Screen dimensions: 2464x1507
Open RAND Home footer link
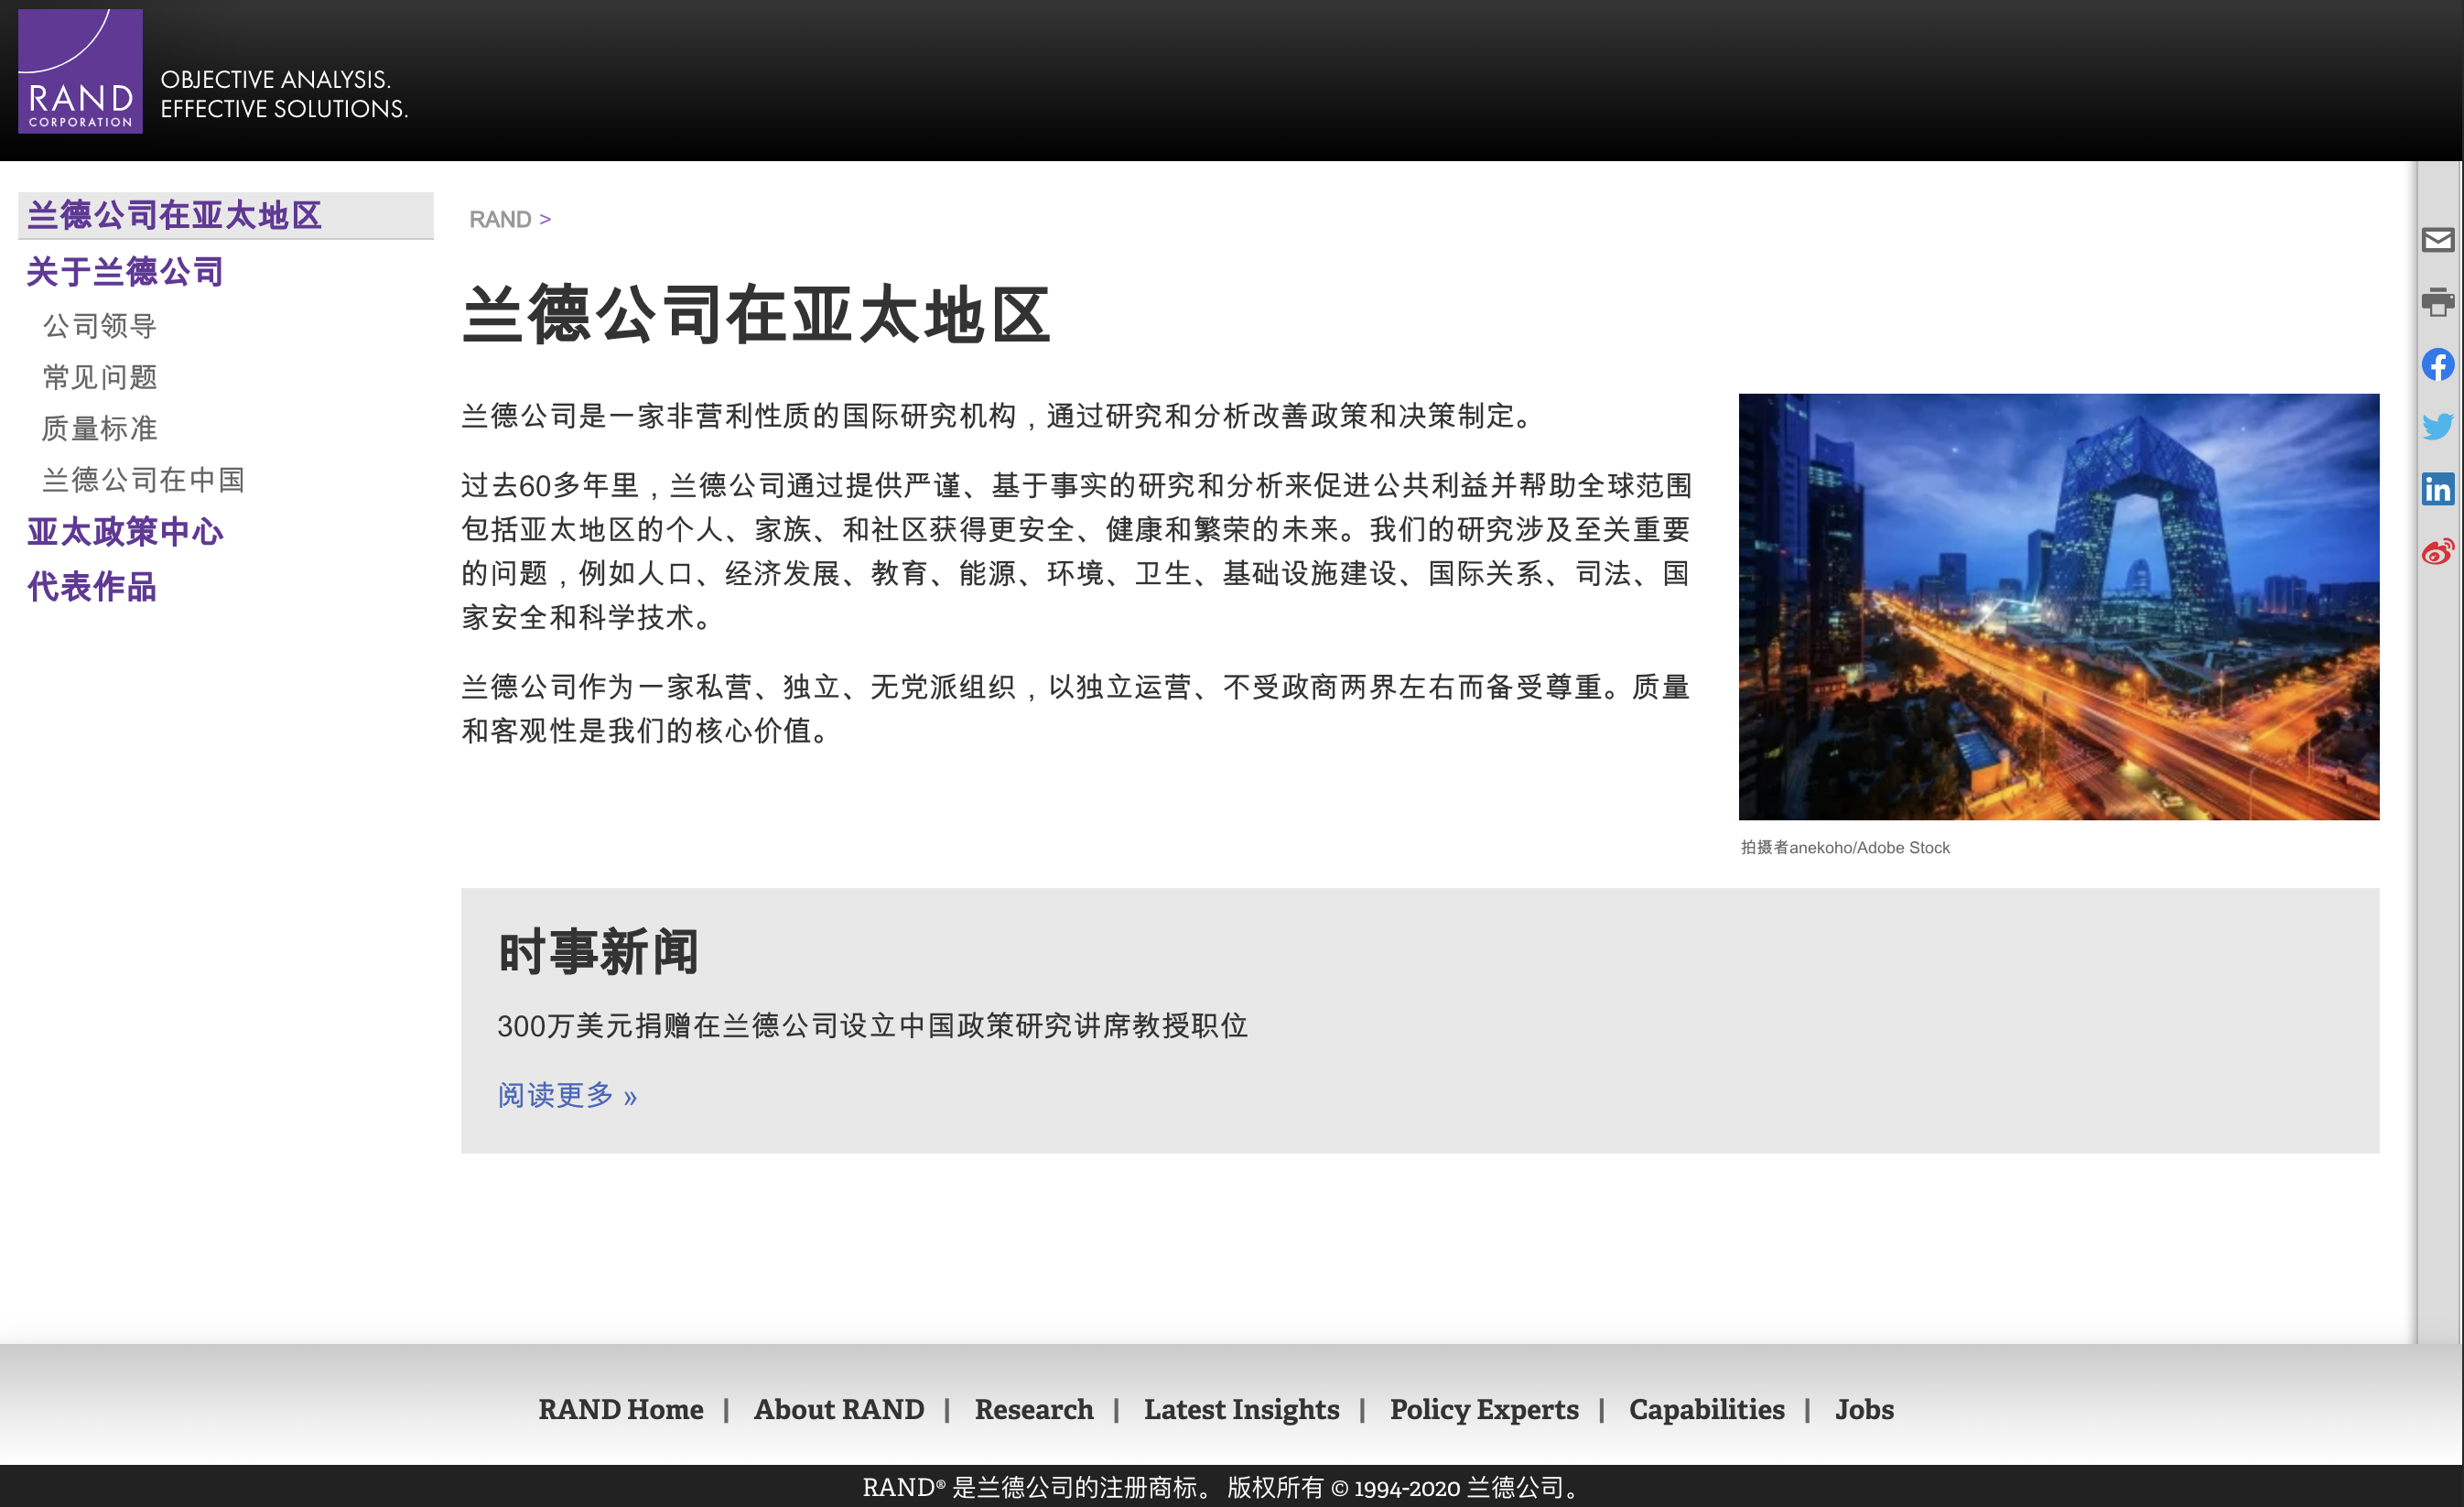pos(621,1409)
